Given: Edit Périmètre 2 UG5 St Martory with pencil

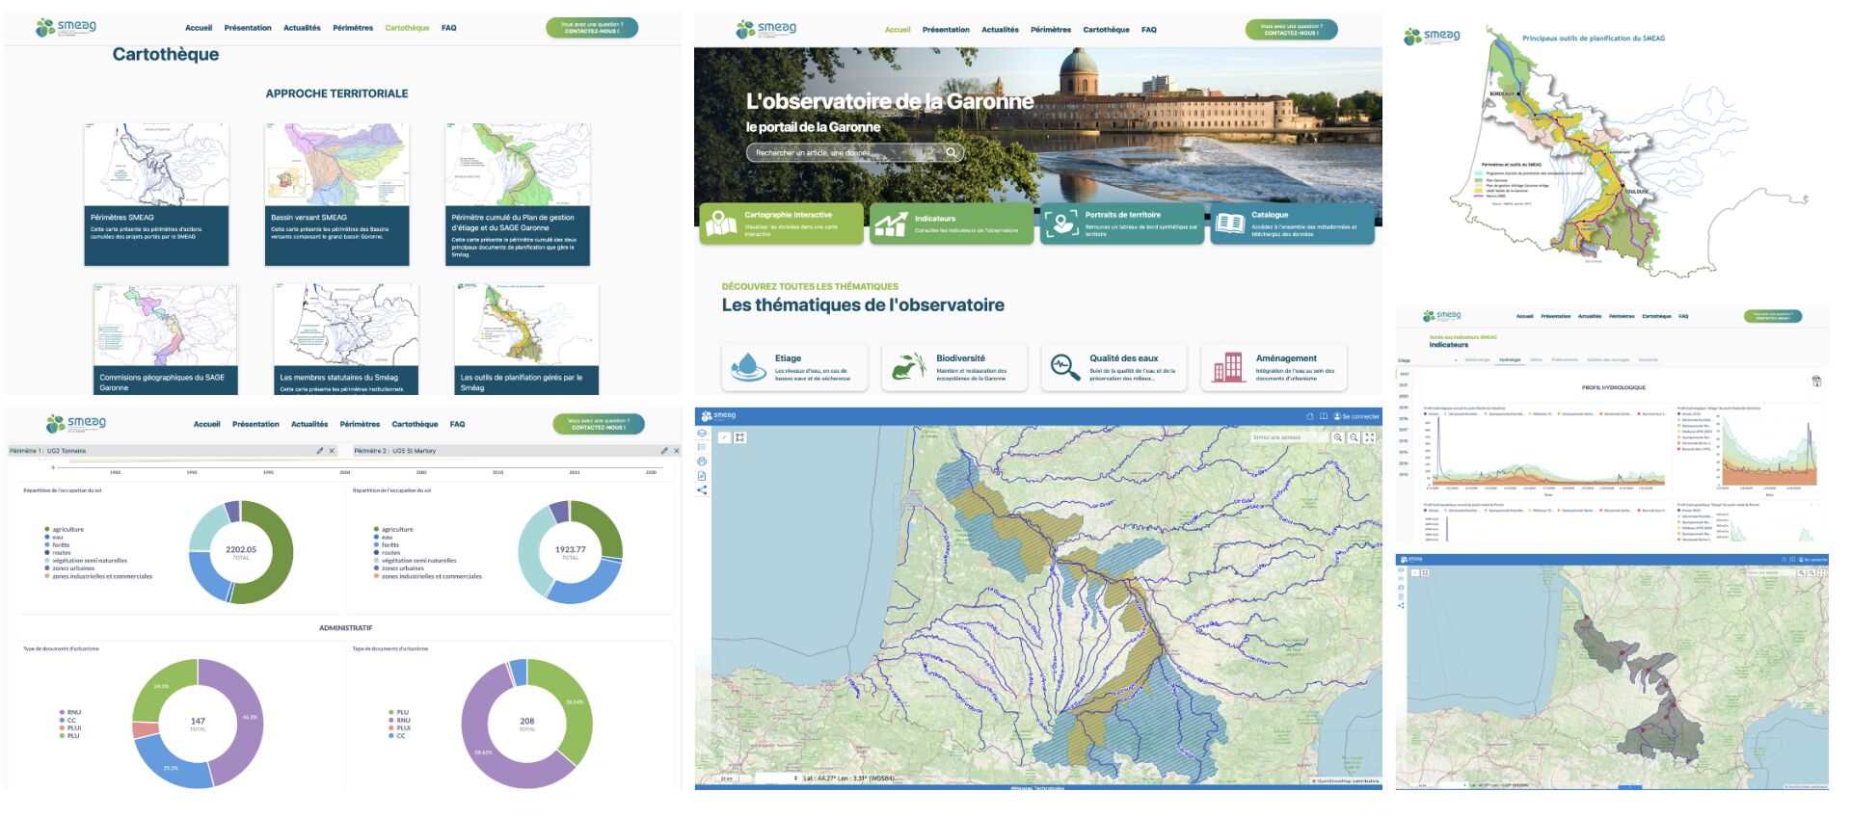Looking at the screenshot, I should (x=664, y=451).
